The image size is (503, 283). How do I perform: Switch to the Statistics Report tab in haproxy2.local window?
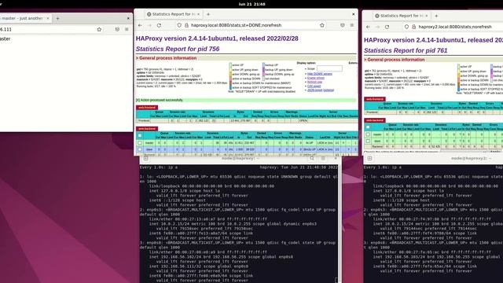click(401, 16)
